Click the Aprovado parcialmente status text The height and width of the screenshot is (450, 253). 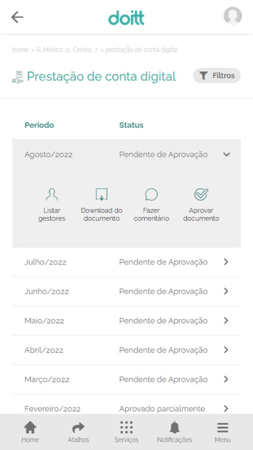[162, 409]
